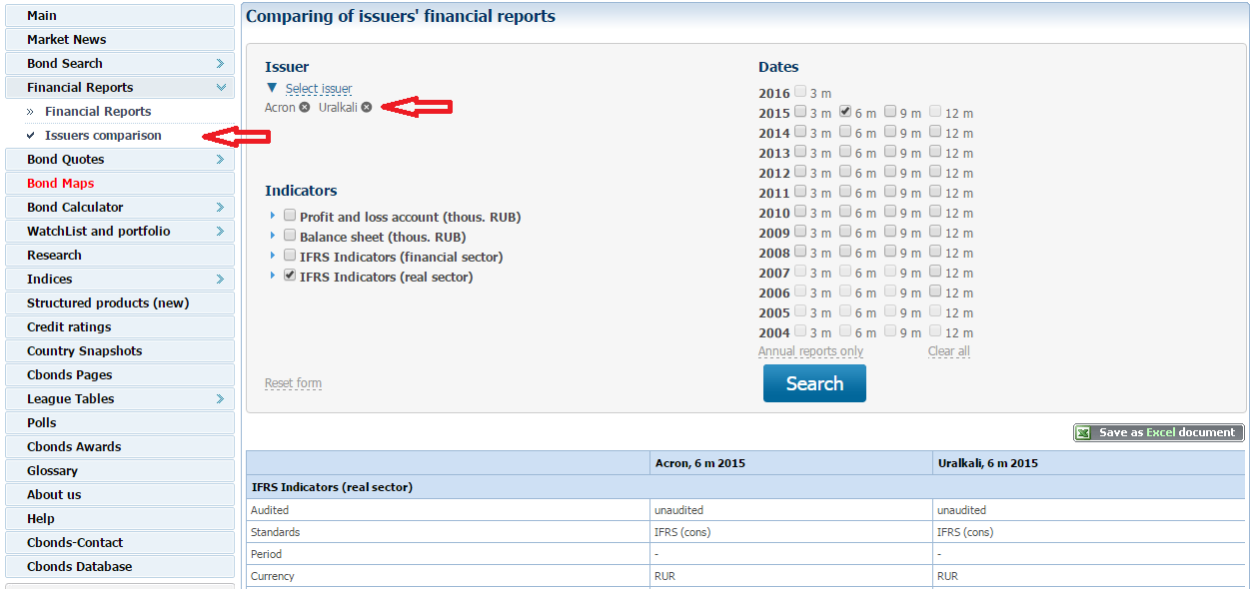Enable Balance sheet (thous. RUB) checkbox
Viewport: 1256px width, 589px height.
(290, 236)
